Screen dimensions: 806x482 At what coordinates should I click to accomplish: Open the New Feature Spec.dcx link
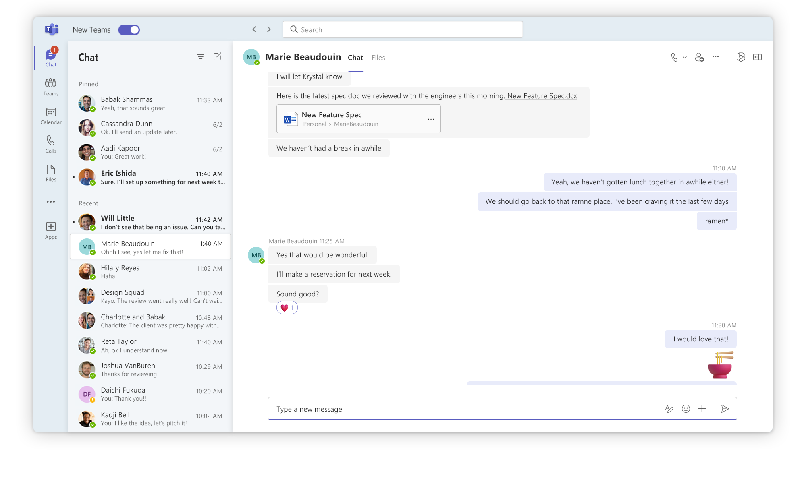[542, 96]
